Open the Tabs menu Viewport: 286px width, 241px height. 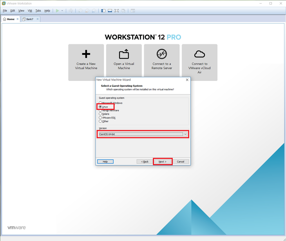click(x=38, y=11)
